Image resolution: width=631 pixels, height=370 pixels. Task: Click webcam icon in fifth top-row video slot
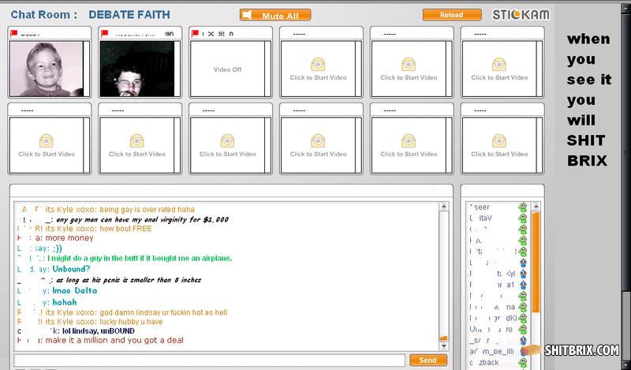[x=409, y=65]
